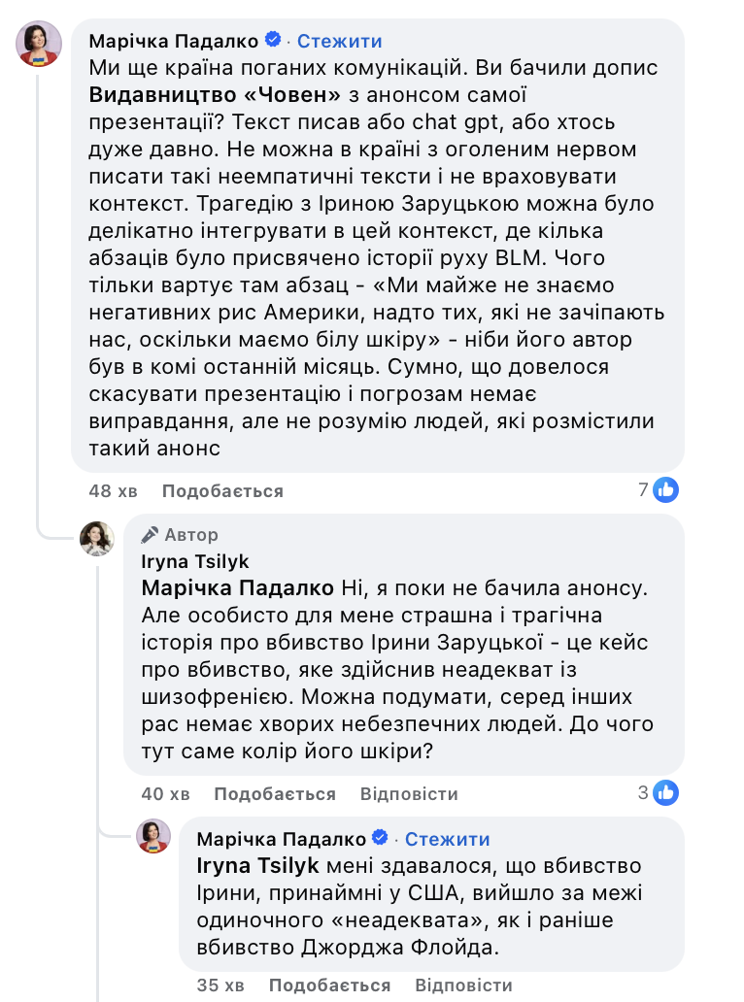Like Iryna Tsilyk's reply from 40 хв
744x1002 pixels.
(x=275, y=794)
